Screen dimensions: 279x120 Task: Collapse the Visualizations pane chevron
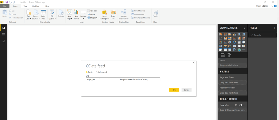point(245,28)
